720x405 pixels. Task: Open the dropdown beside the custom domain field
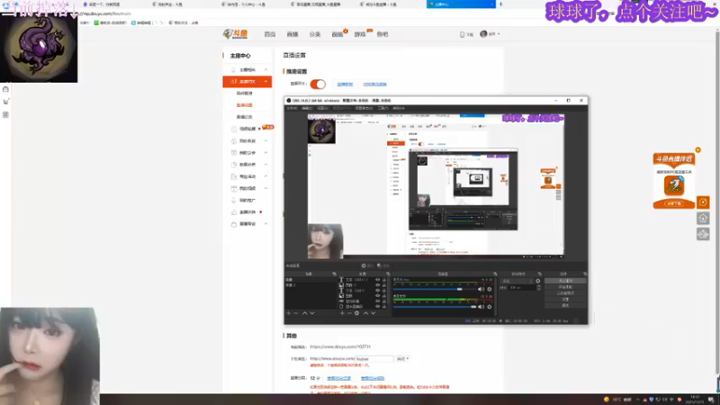[402, 358]
